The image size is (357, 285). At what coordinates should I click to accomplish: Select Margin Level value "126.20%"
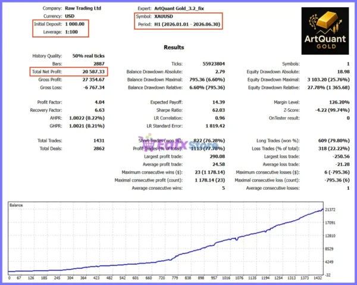(x=339, y=102)
